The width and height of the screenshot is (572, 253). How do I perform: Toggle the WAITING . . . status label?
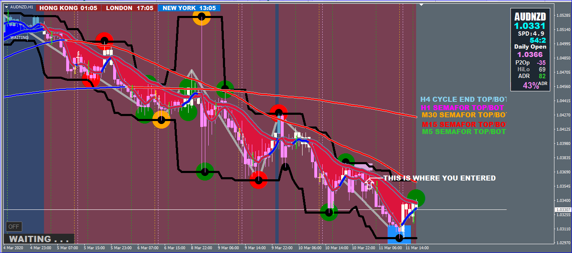coord(39,239)
